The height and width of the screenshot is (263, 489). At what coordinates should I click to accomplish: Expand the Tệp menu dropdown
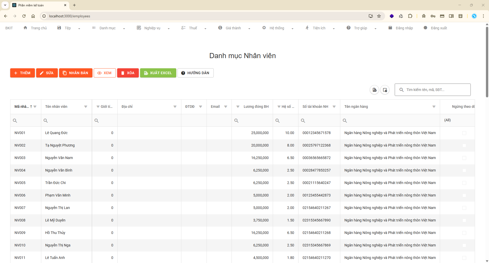[x=79, y=29]
